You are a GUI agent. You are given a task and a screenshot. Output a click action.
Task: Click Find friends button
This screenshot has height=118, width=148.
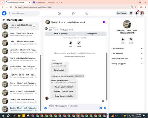[122, 13]
